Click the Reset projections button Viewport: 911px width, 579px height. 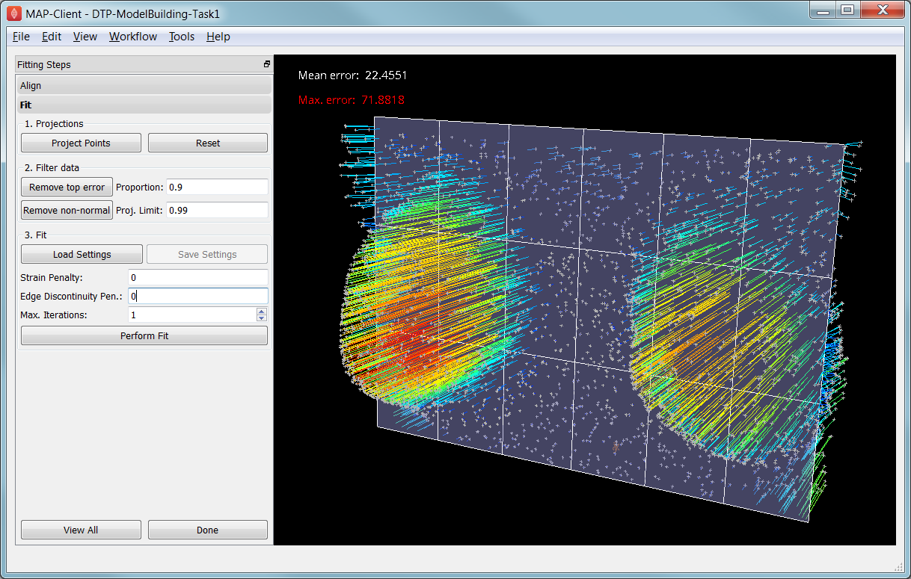tap(208, 143)
